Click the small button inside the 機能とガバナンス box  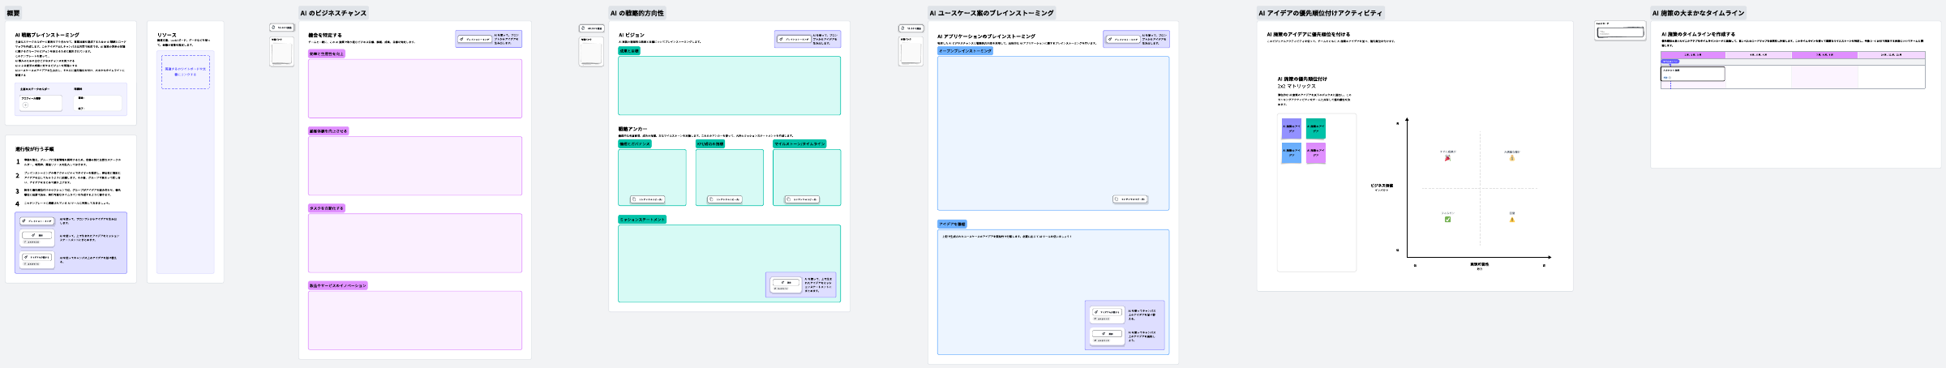647,199
